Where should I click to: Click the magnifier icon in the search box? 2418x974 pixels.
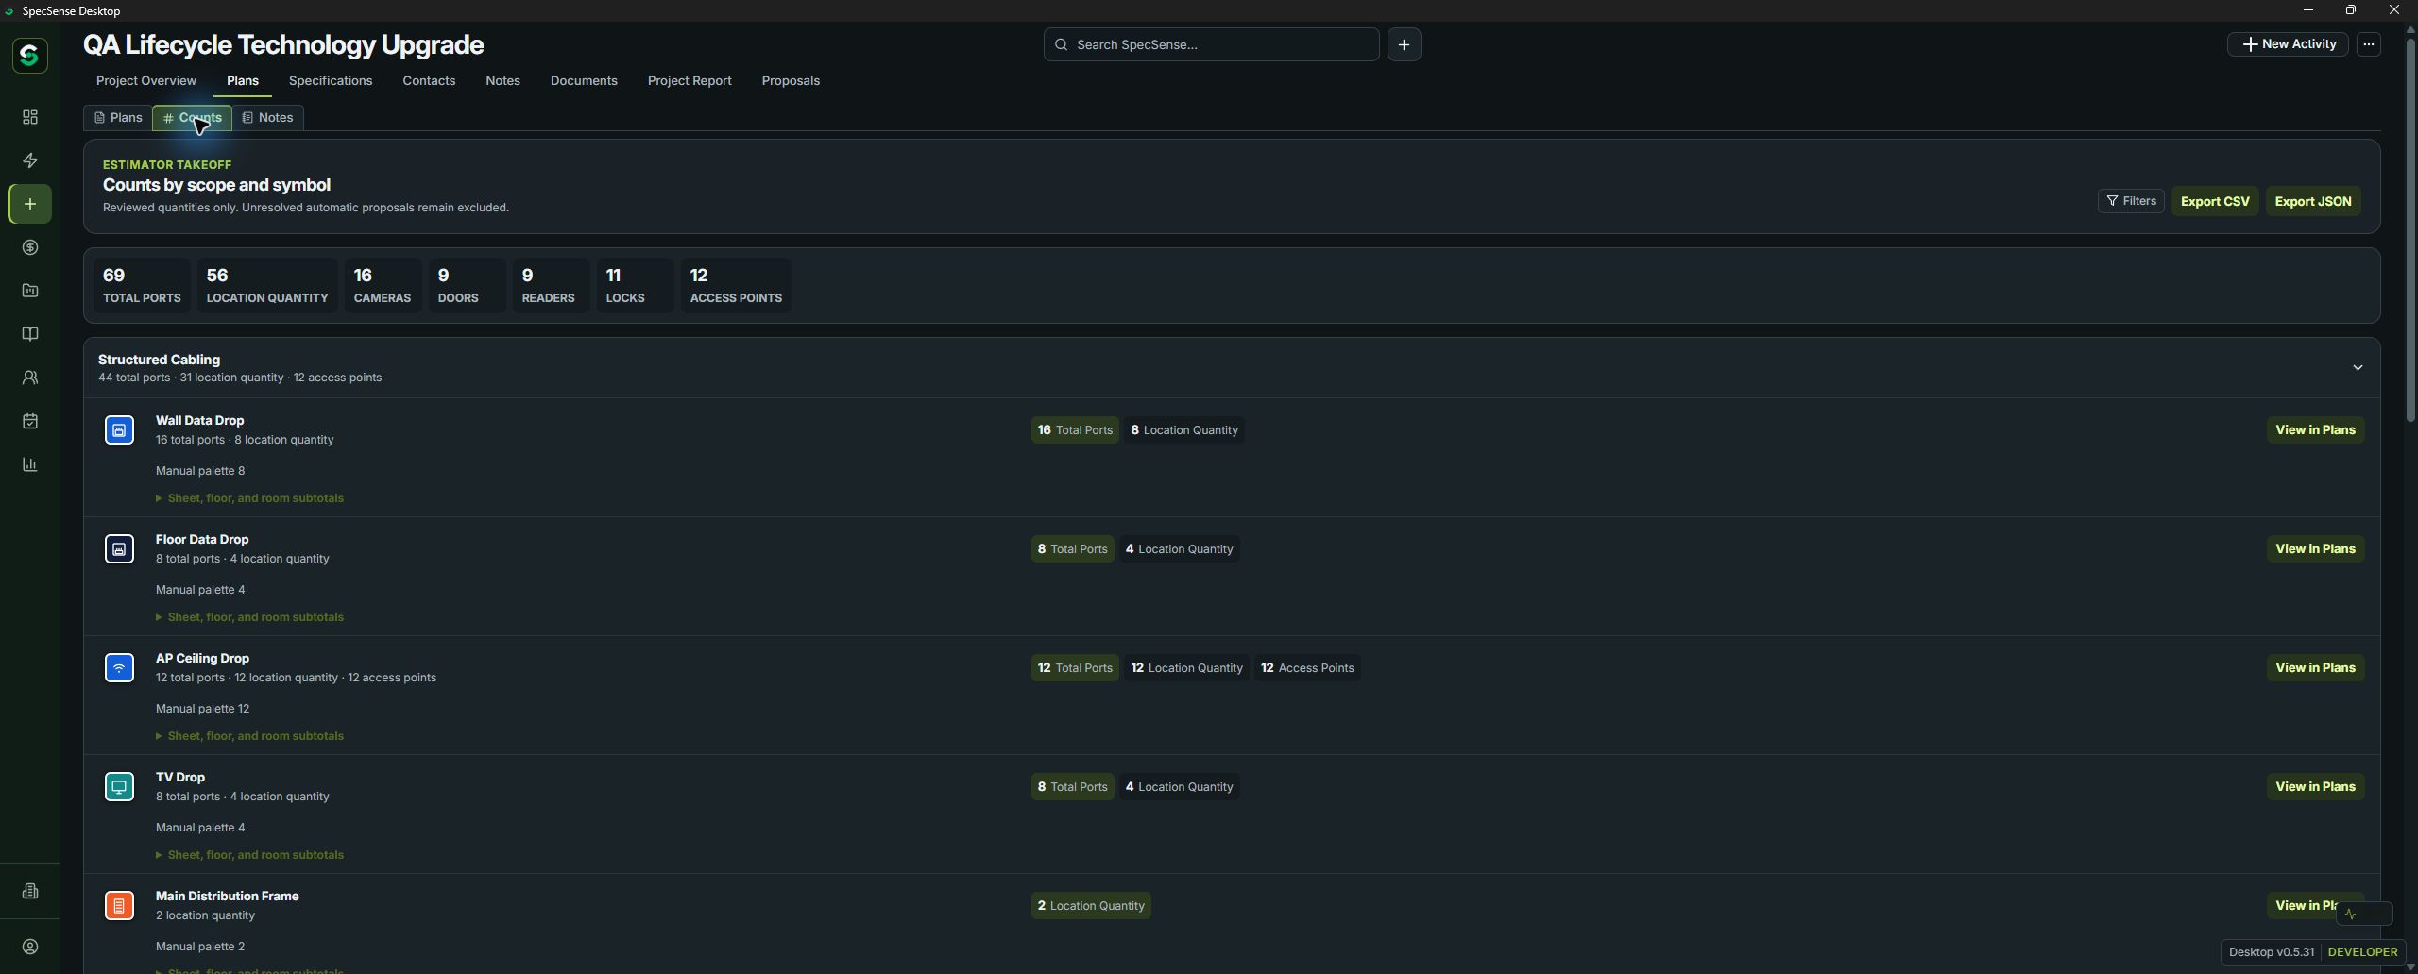tap(1062, 44)
